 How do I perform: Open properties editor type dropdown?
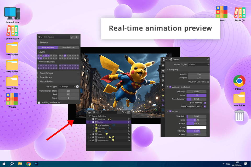coord(164,59)
